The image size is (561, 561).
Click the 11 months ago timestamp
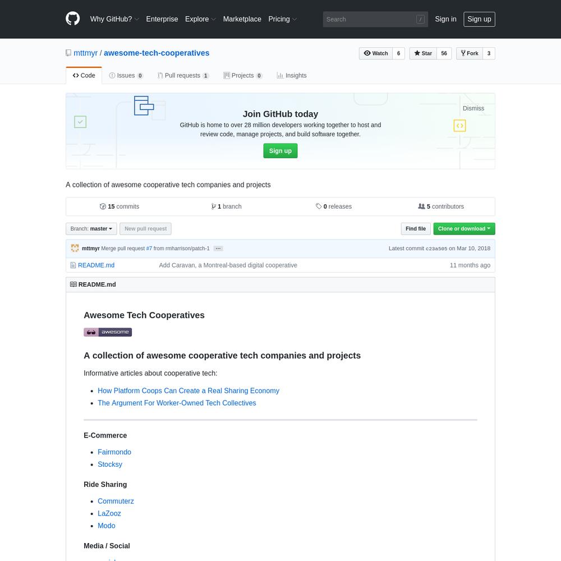pyautogui.click(x=470, y=265)
